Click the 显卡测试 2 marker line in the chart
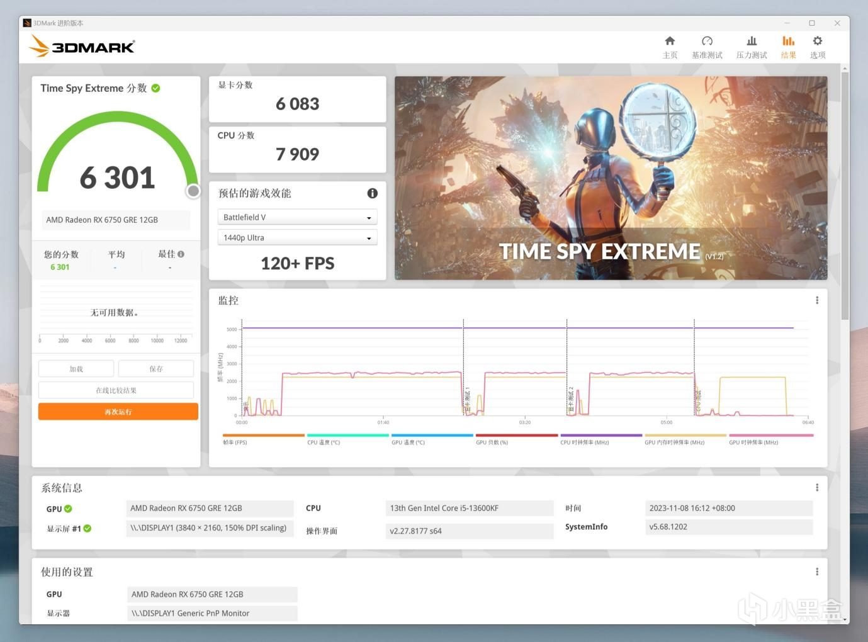Image resolution: width=868 pixels, height=642 pixels. [566, 368]
